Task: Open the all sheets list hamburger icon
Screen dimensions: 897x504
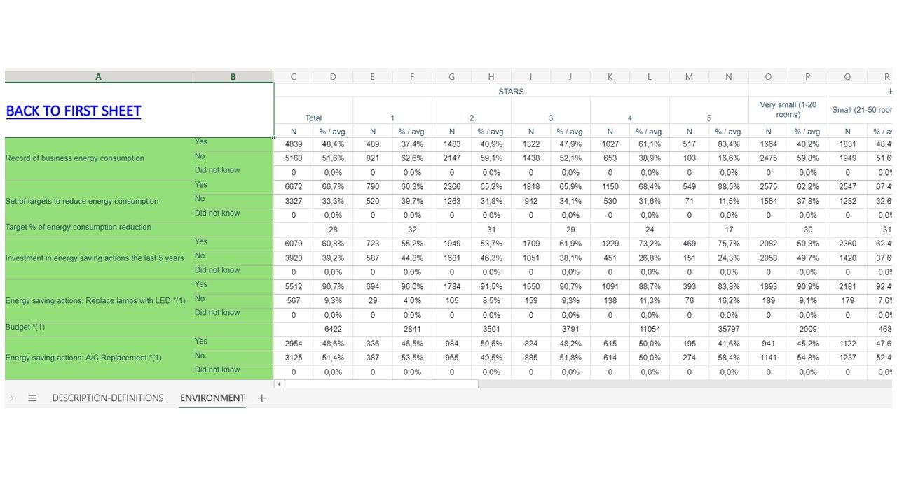Action: pos(32,398)
